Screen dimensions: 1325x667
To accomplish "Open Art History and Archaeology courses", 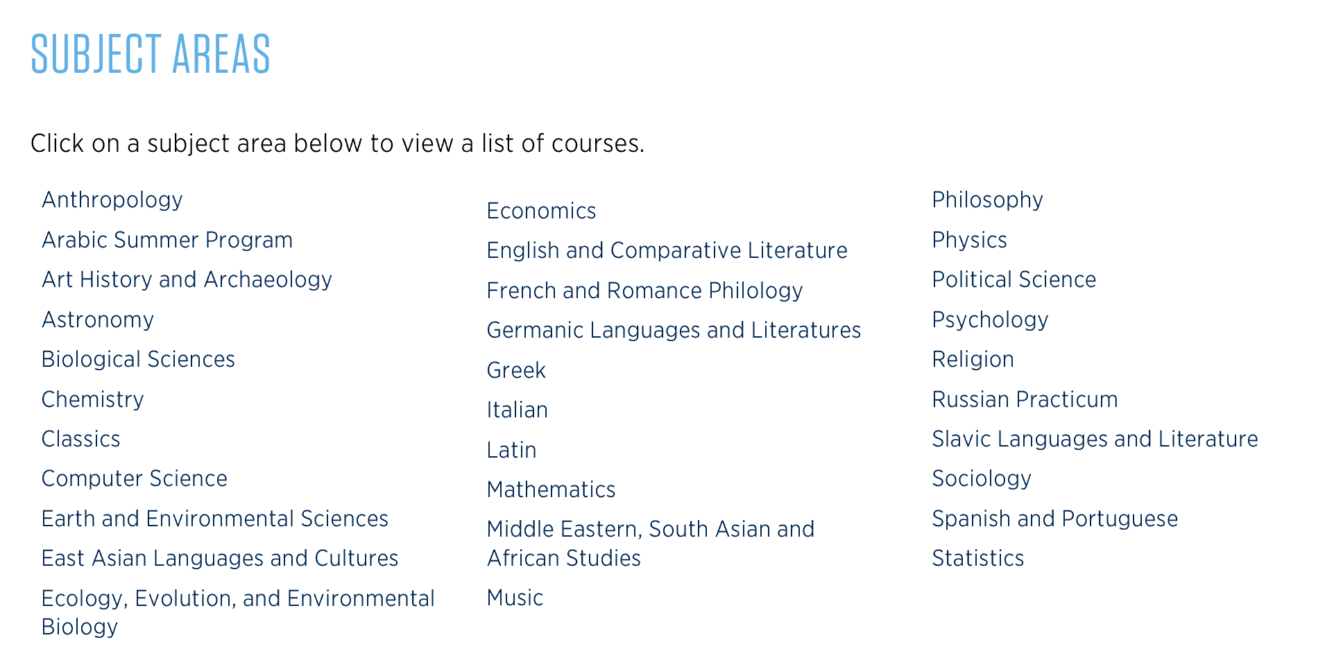I will tap(187, 279).
